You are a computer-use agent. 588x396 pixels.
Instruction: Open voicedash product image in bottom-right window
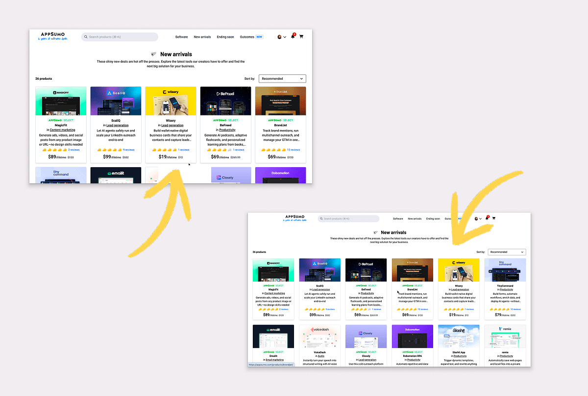click(x=319, y=336)
